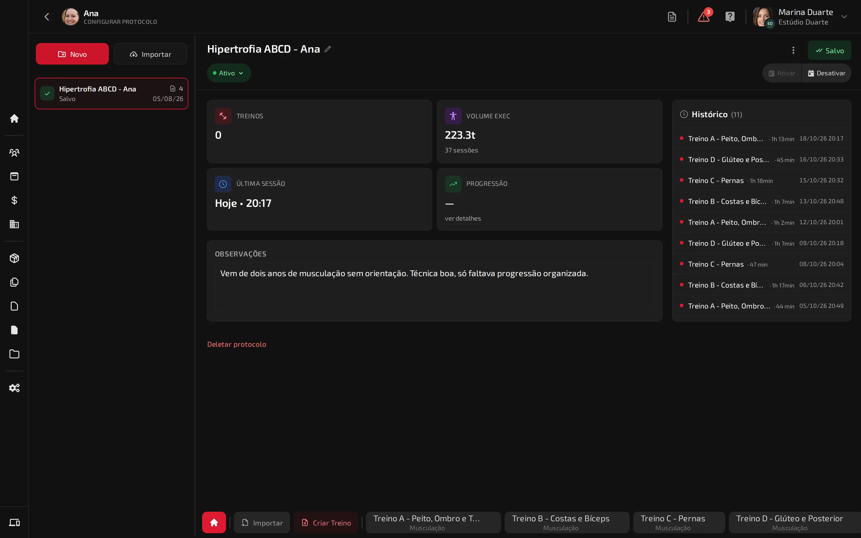Viewport: 861px width, 538px height.
Task: Open the financial dollar sidebar icon
Action: (14, 200)
